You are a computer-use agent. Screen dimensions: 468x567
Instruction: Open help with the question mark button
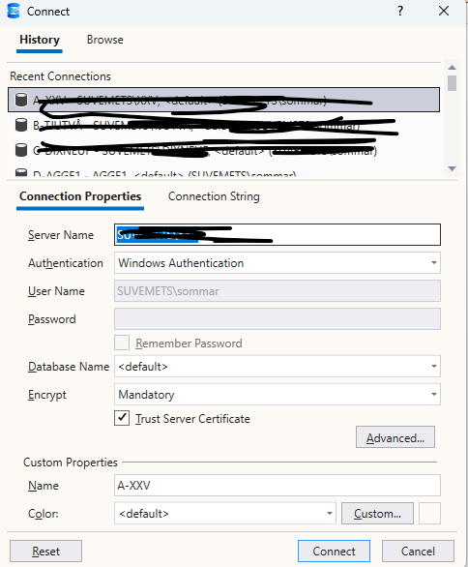[400, 11]
